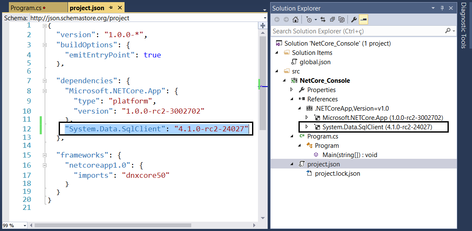Select the NetCore_Console project

click(x=325, y=81)
